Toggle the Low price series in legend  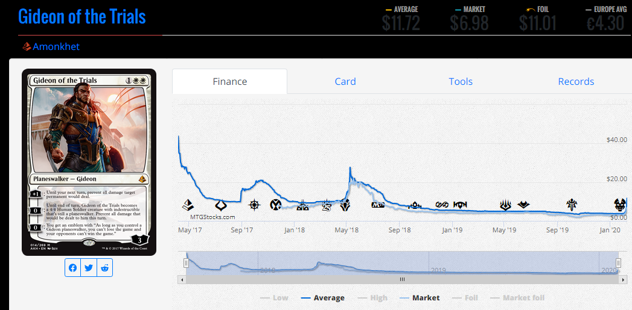pyautogui.click(x=274, y=298)
